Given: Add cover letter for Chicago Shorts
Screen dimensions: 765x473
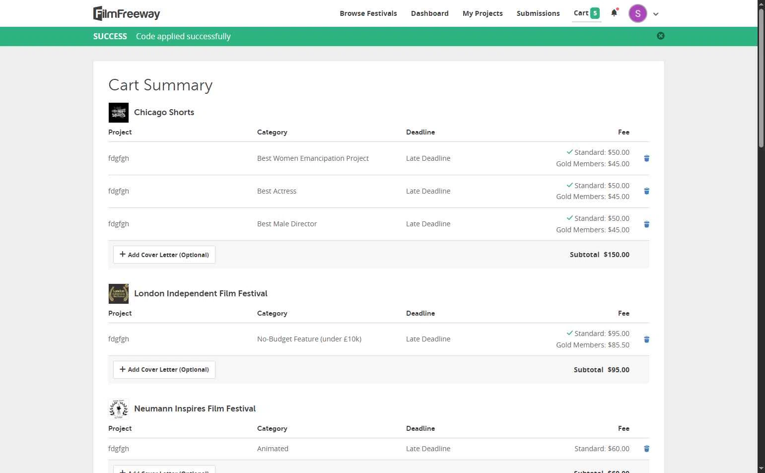Looking at the screenshot, I should (x=164, y=255).
